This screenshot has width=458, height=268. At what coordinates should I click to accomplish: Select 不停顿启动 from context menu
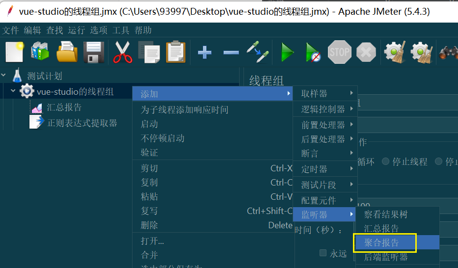pos(213,138)
